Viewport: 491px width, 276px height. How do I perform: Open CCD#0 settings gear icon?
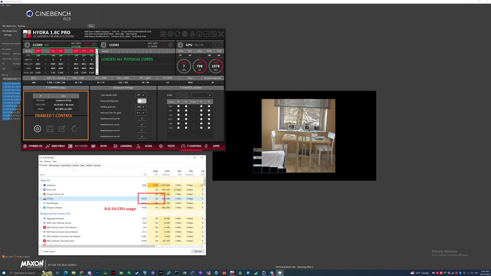(x=94, y=45)
